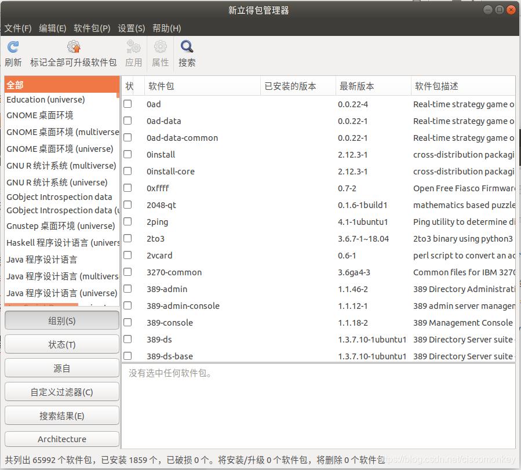Image resolution: width=521 pixels, height=470 pixels.
Task: Select 全部 in the category list
Action: [62, 85]
